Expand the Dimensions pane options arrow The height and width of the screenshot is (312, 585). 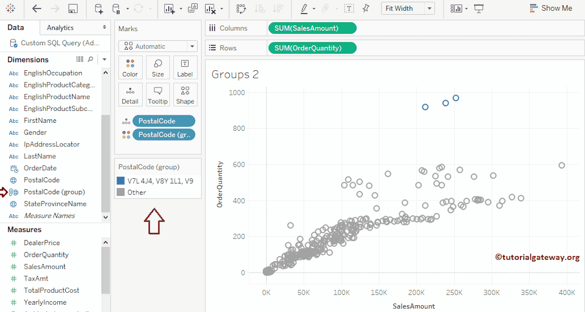(105, 59)
